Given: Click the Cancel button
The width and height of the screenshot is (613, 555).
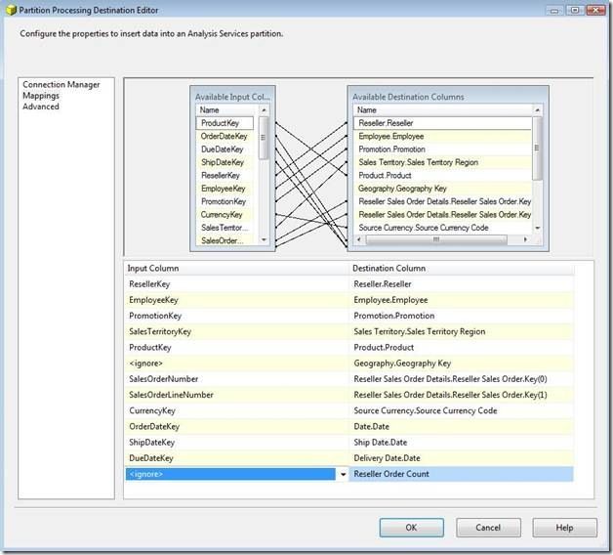Looking at the screenshot, I should click(488, 528).
